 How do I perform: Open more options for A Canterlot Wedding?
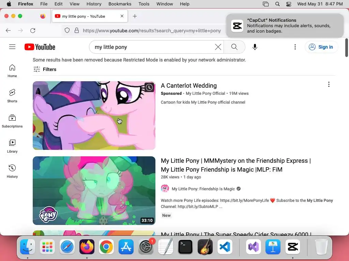click(329, 84)
